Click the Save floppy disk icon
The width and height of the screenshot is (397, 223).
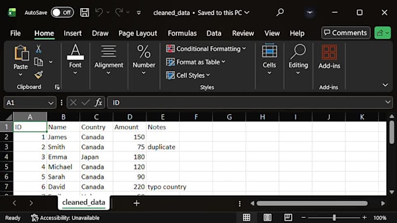[85, 12]
